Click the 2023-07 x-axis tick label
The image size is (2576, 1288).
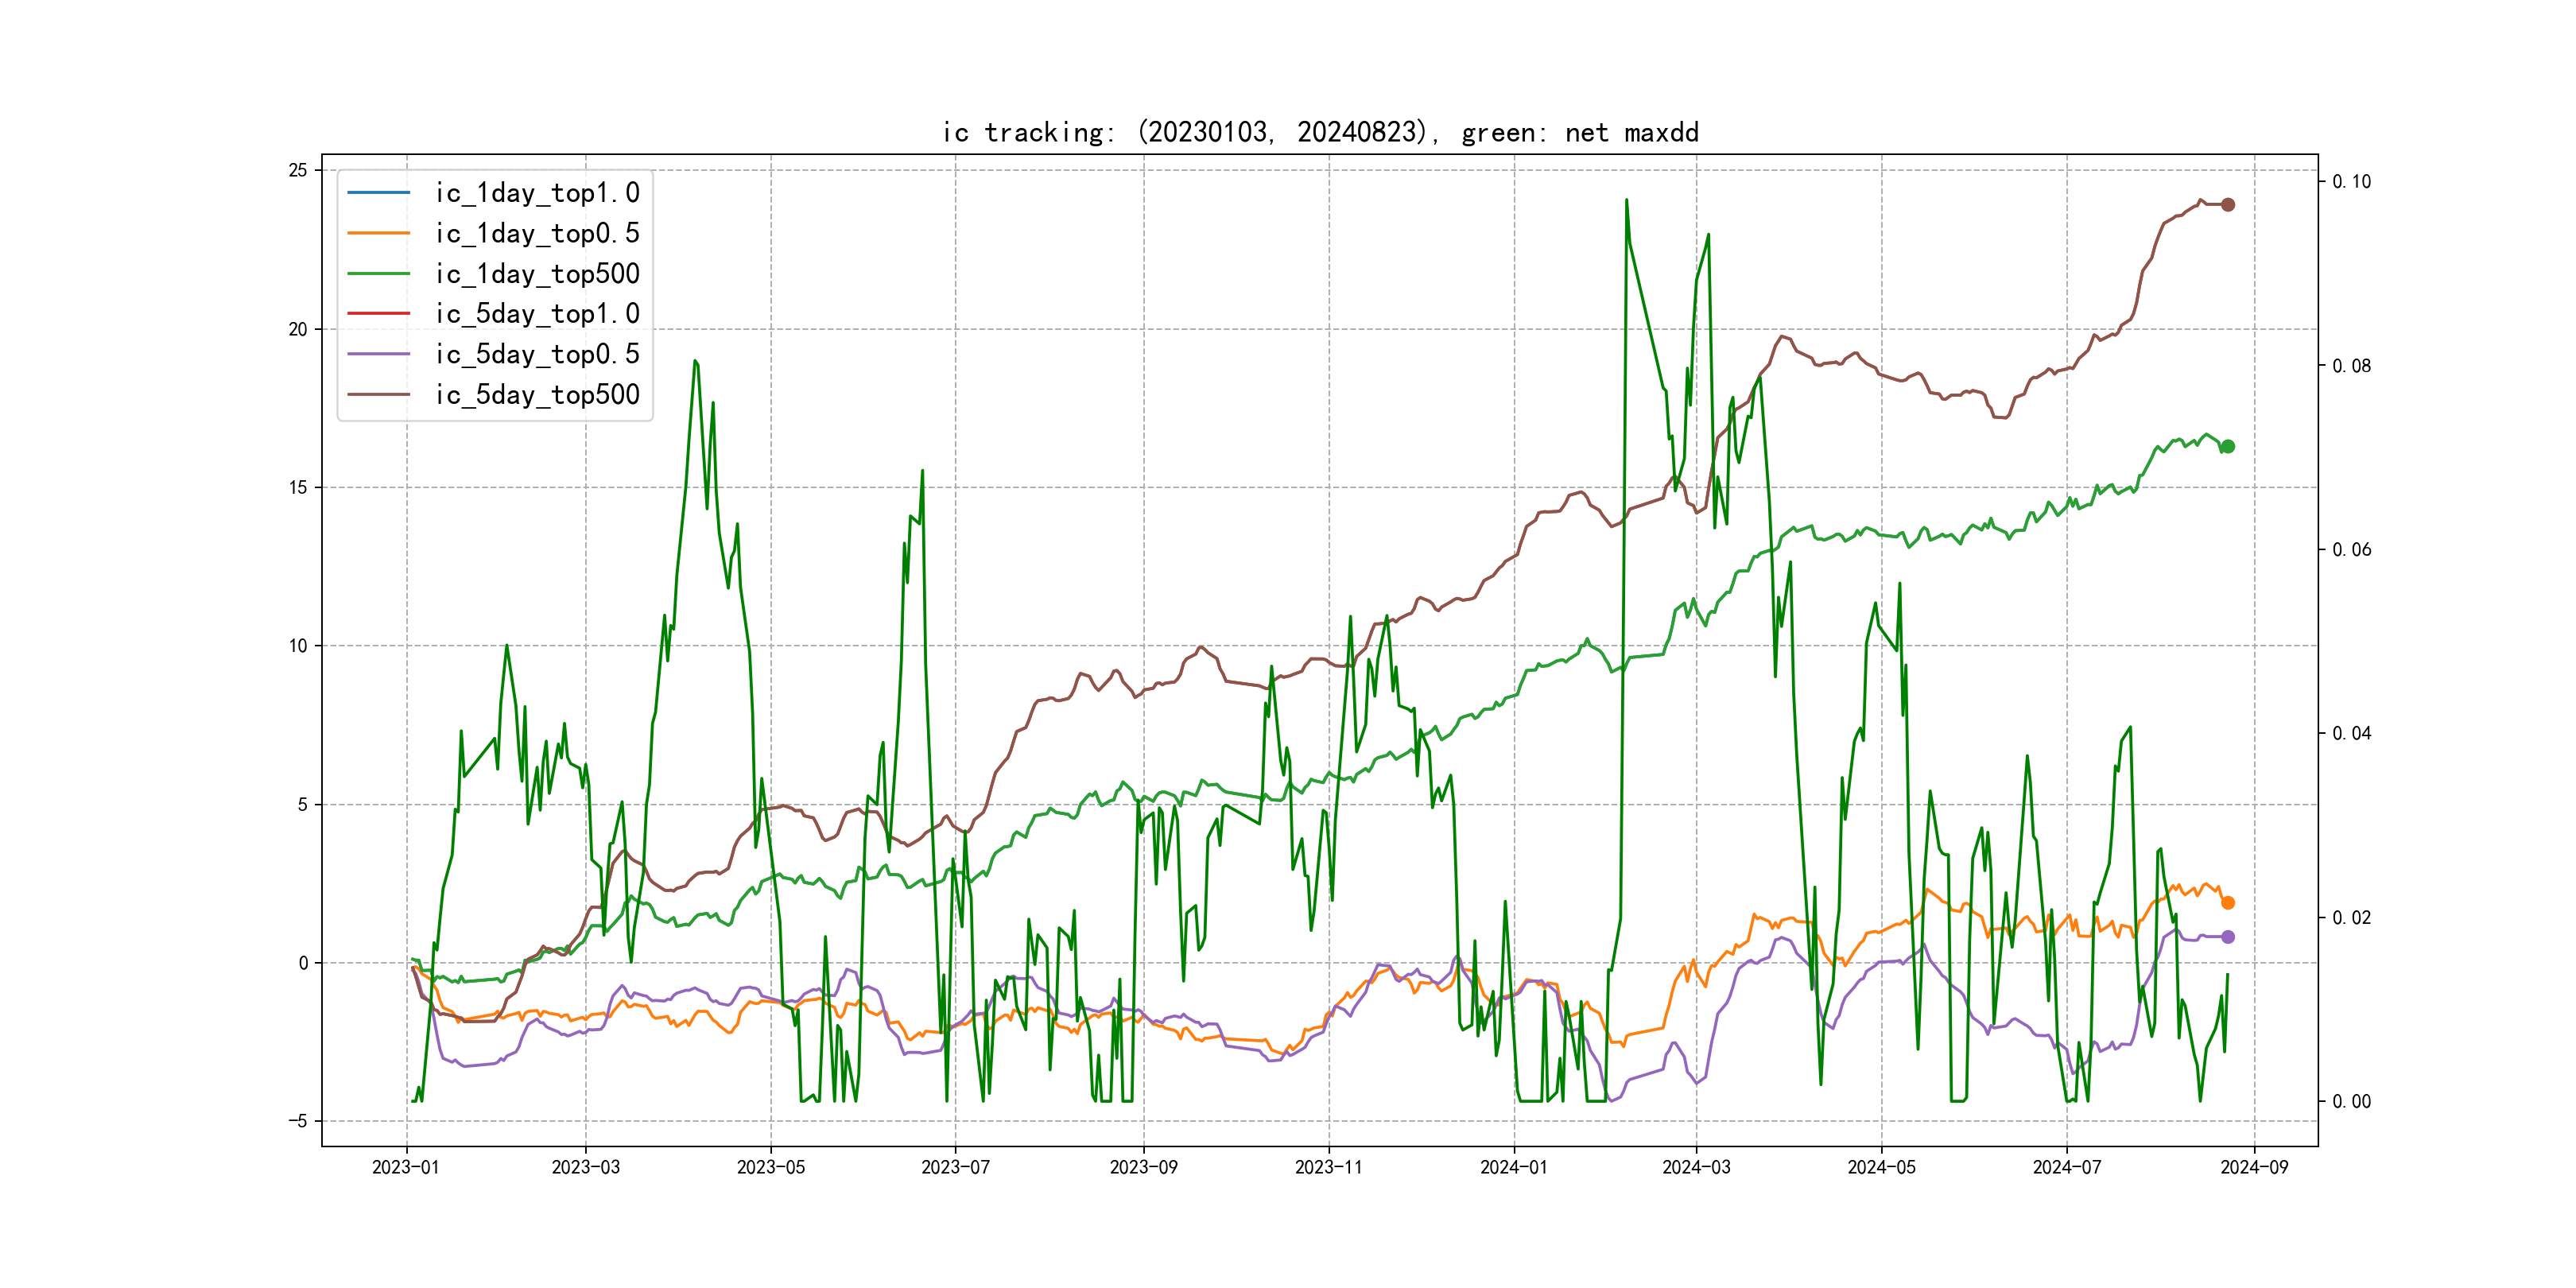[x=955, y=1167]
